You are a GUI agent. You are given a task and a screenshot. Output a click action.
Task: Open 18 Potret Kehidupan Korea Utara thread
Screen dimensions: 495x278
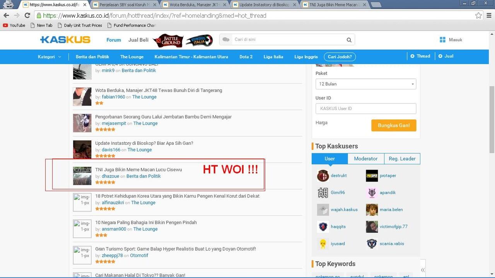[x=178, y=196]
